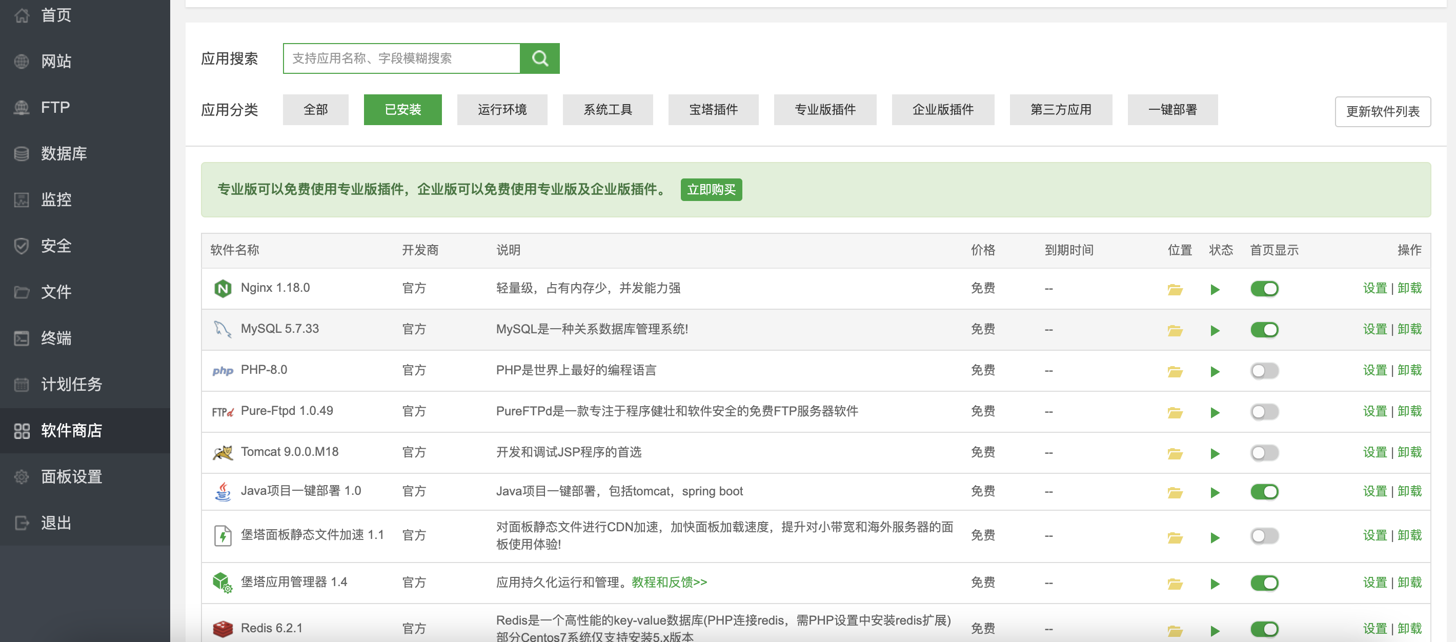This screenshot has width=1456, height=642.
Task: Toggle homepage display for Java项目一键部署
Action: pos(1264,492)
